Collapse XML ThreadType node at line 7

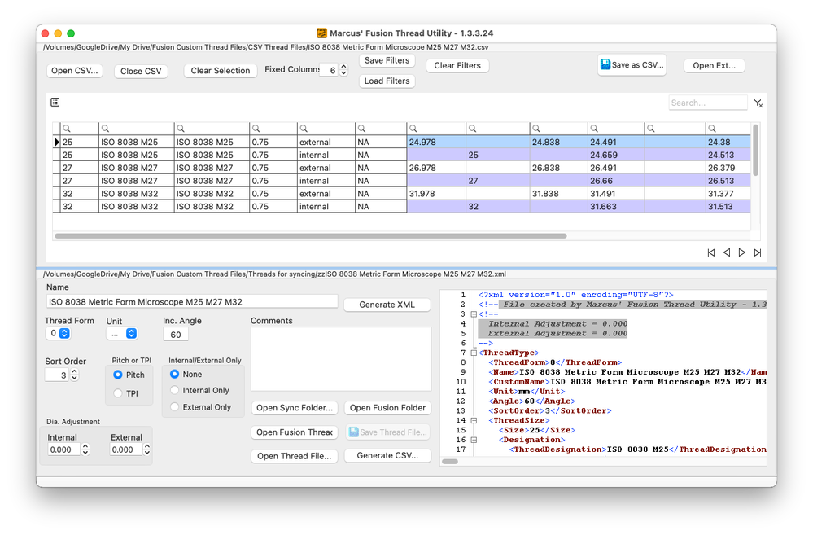pos(474,353)
